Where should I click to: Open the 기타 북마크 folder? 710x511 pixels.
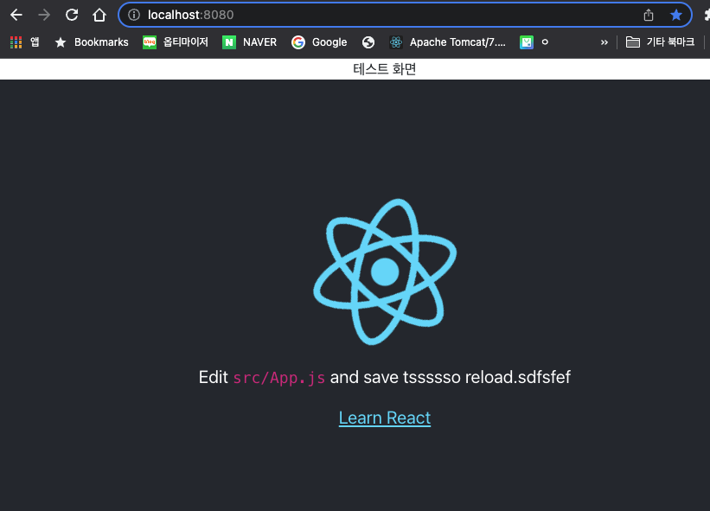(x=660, y=42)
